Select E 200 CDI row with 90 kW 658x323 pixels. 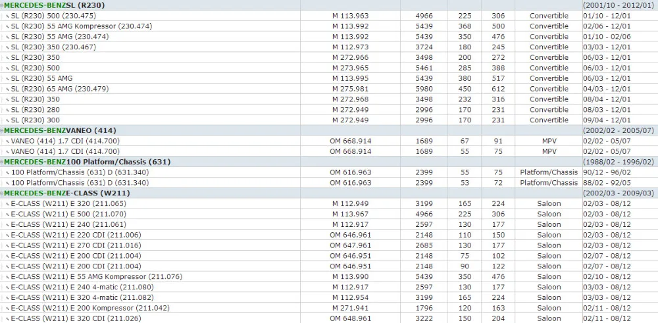76,266
